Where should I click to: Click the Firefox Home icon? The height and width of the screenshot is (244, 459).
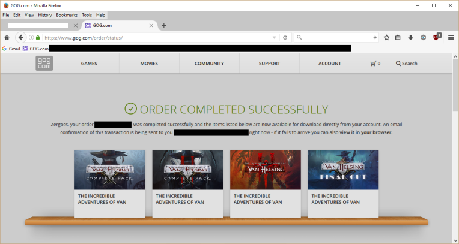pos(7,37)
